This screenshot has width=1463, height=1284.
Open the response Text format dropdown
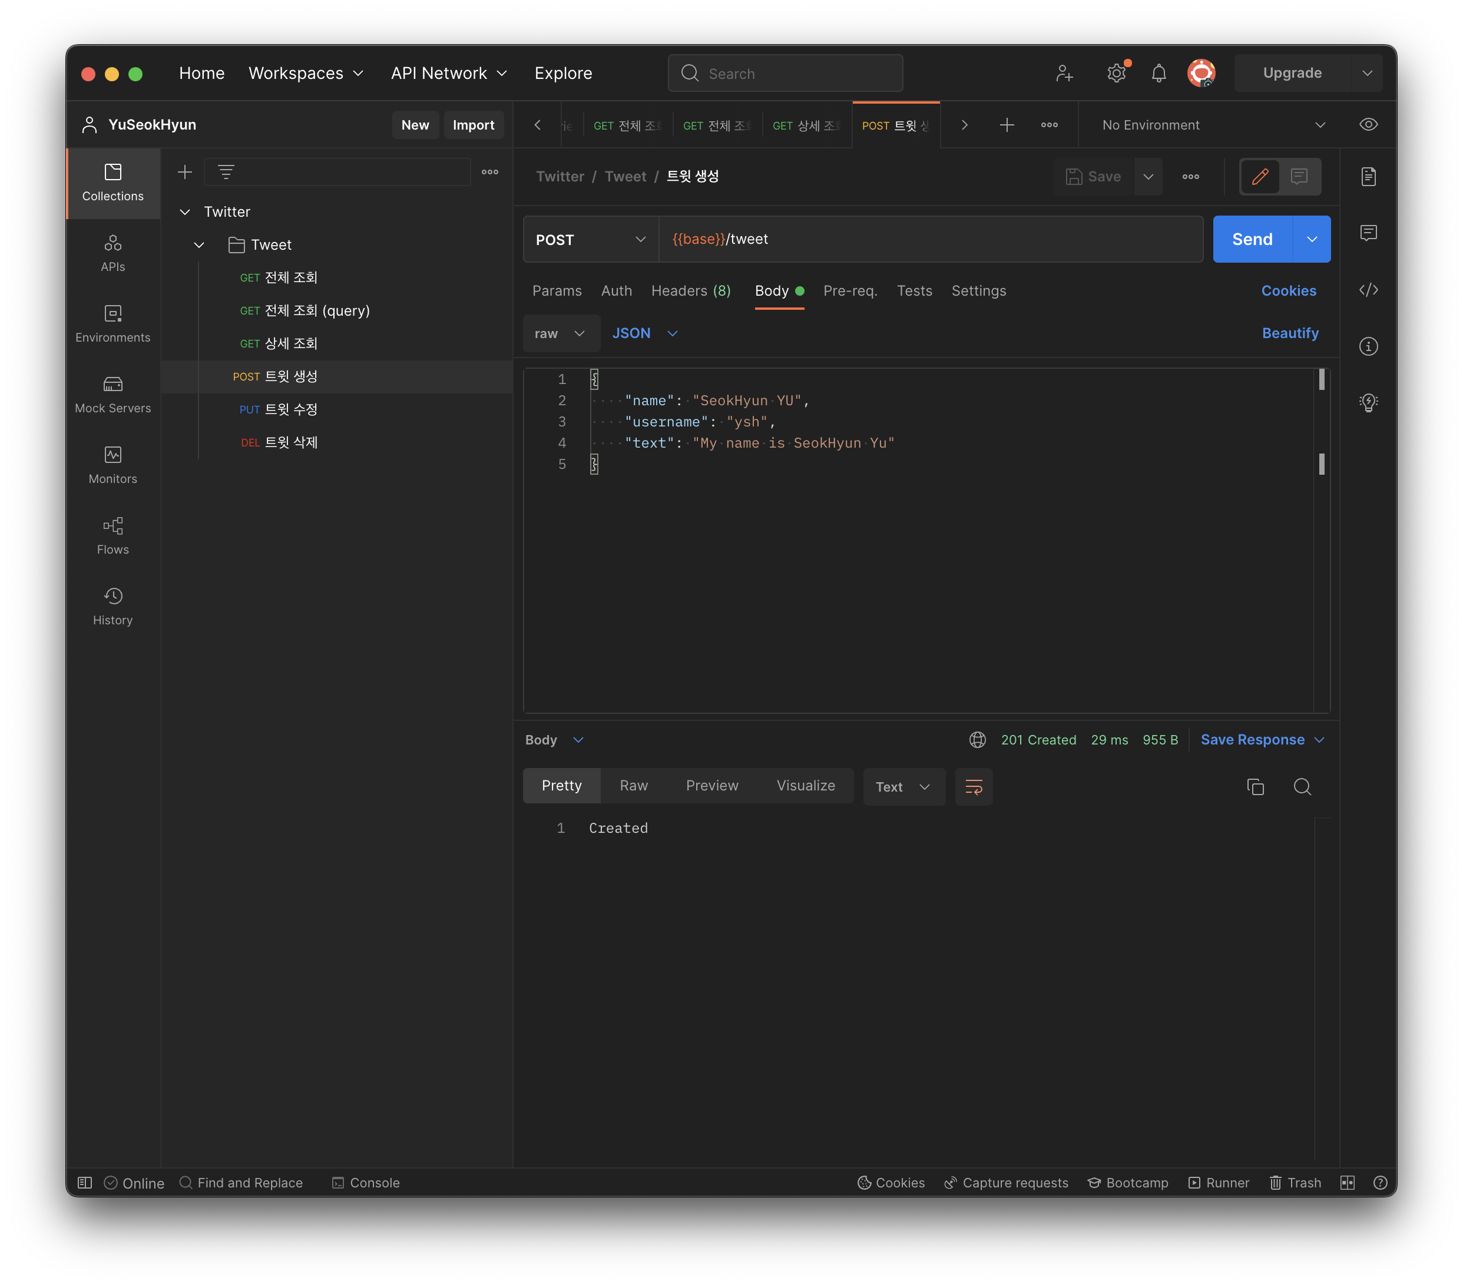(903, 786)
